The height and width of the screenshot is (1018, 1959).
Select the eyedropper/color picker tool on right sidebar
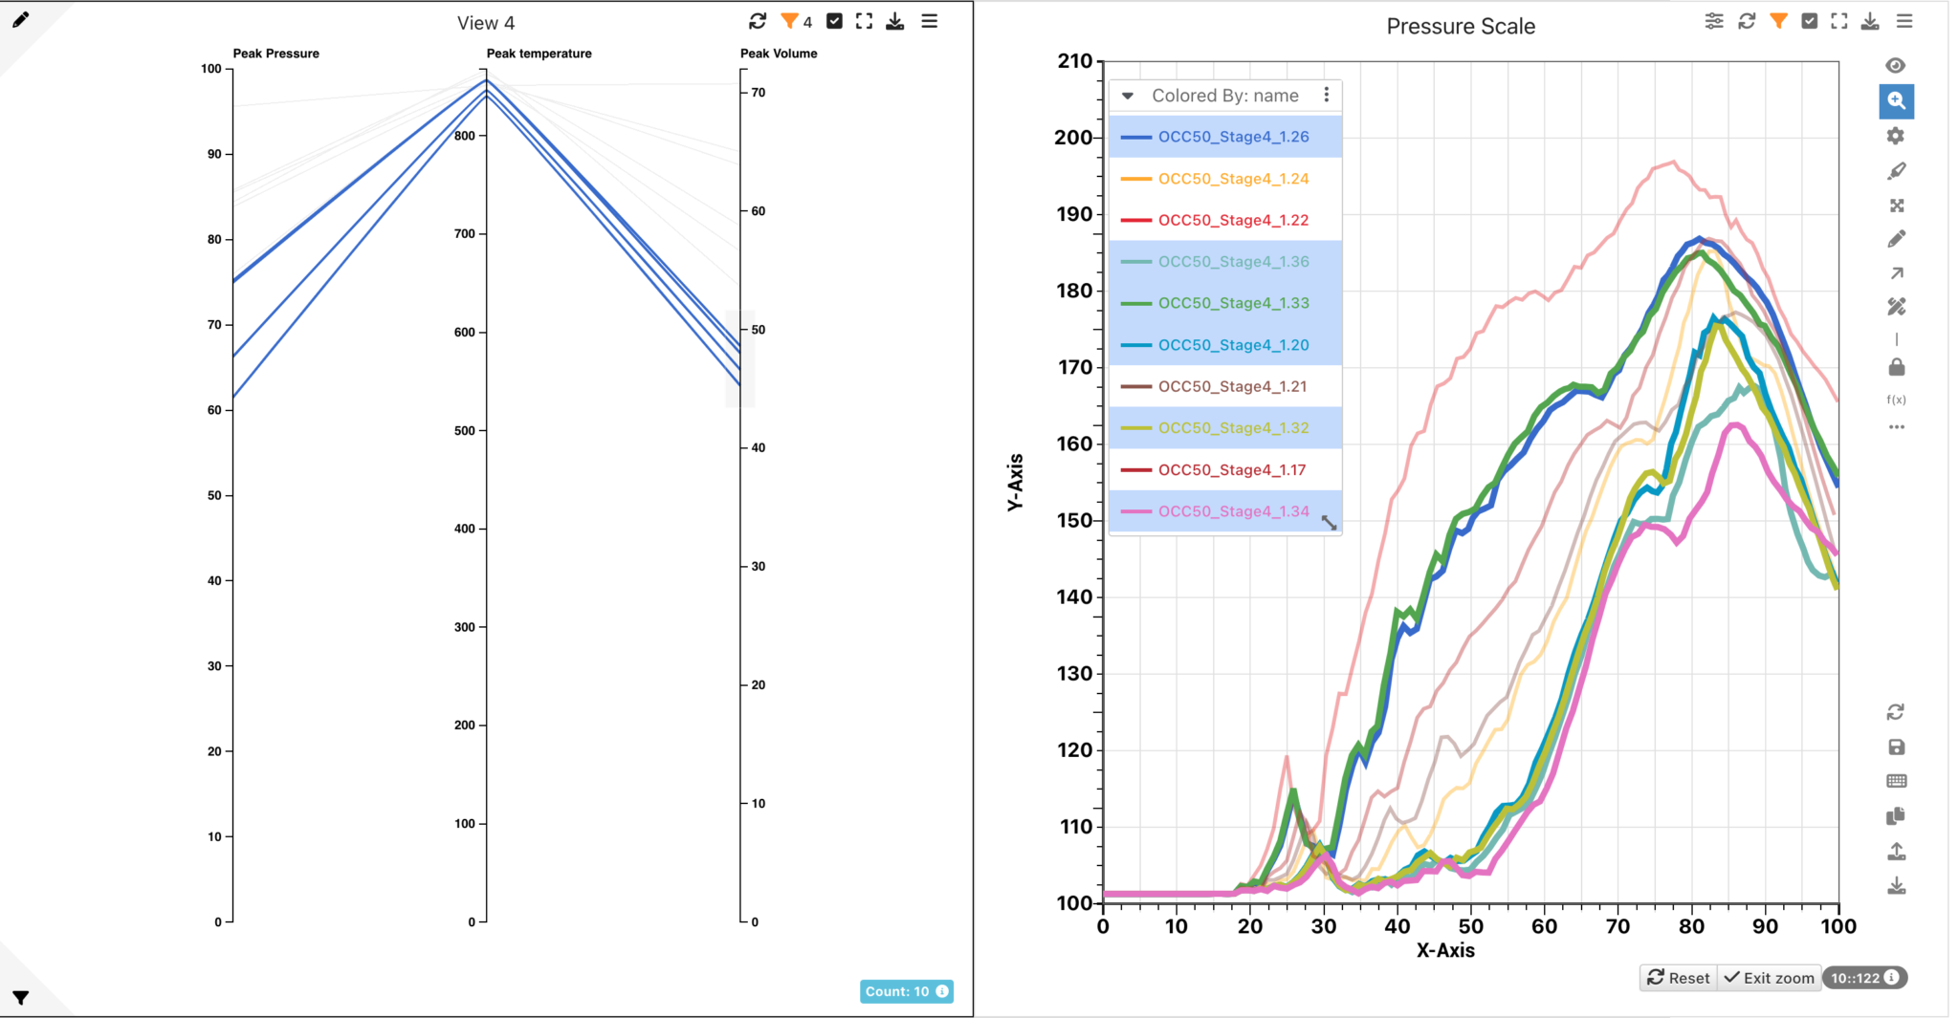1897,169
